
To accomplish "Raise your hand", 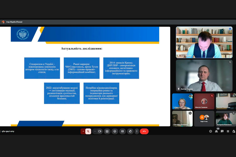I will point(130,131).
